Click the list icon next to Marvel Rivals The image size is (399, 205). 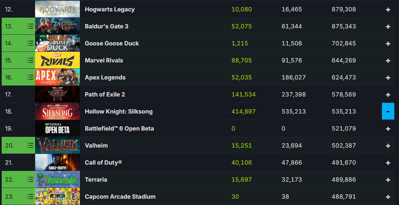click(30, 60)
